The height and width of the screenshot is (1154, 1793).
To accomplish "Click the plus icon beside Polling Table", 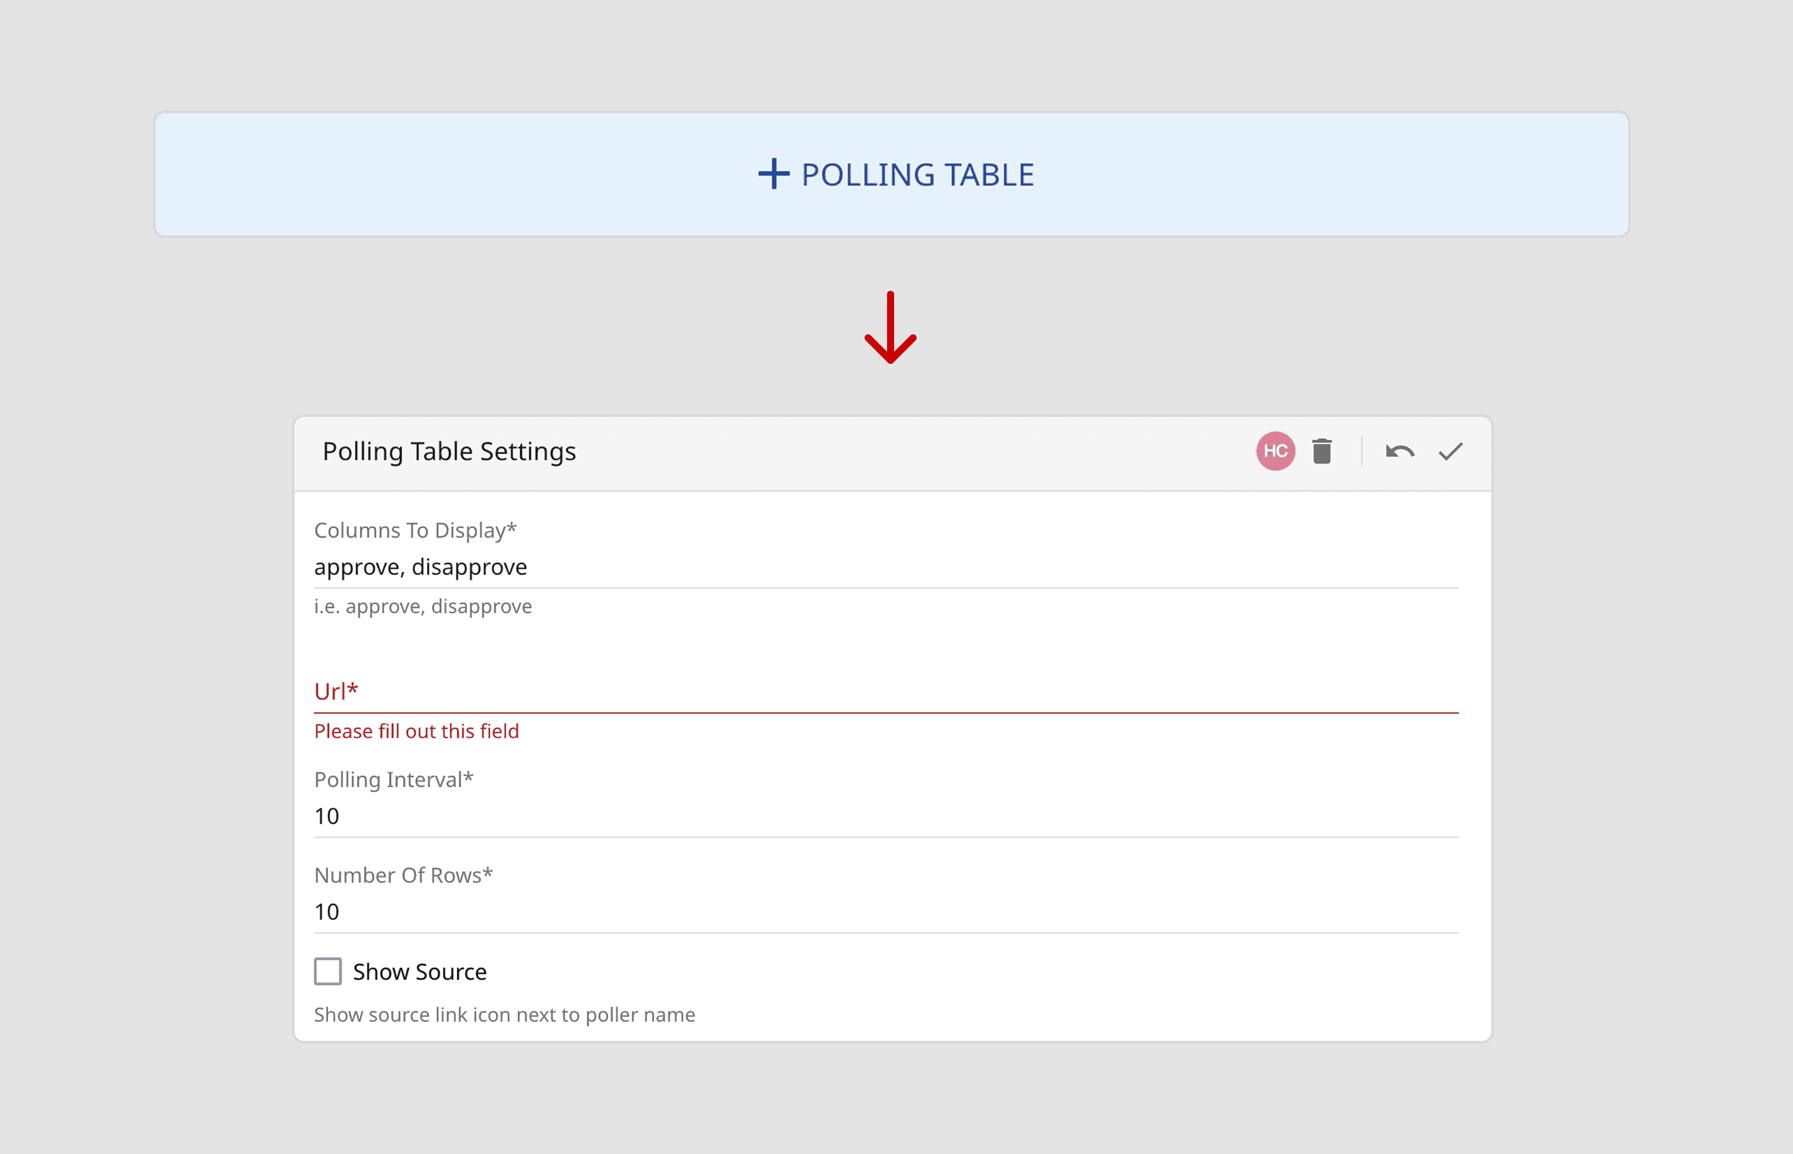I will coord(773,174).
